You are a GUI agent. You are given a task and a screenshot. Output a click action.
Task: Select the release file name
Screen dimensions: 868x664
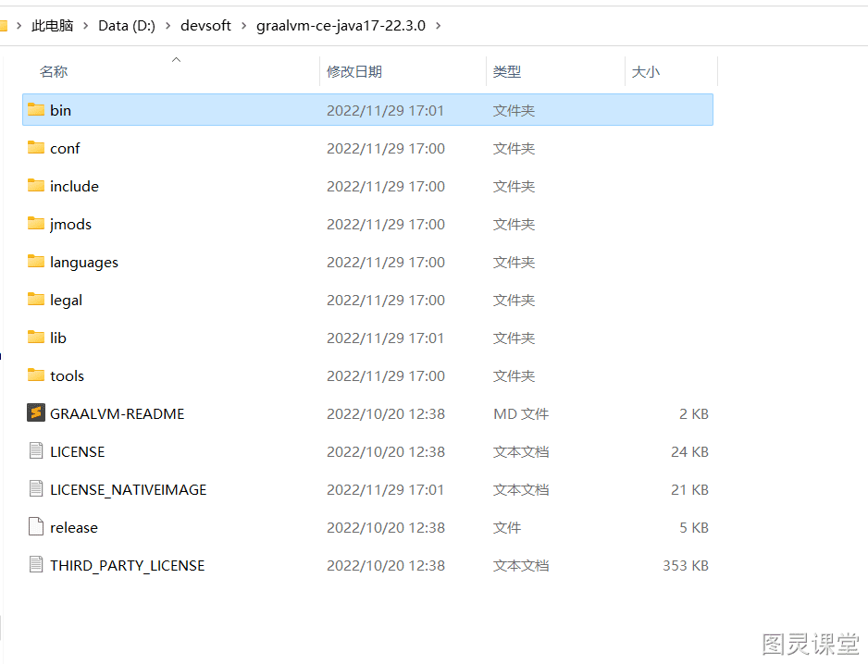74,527
